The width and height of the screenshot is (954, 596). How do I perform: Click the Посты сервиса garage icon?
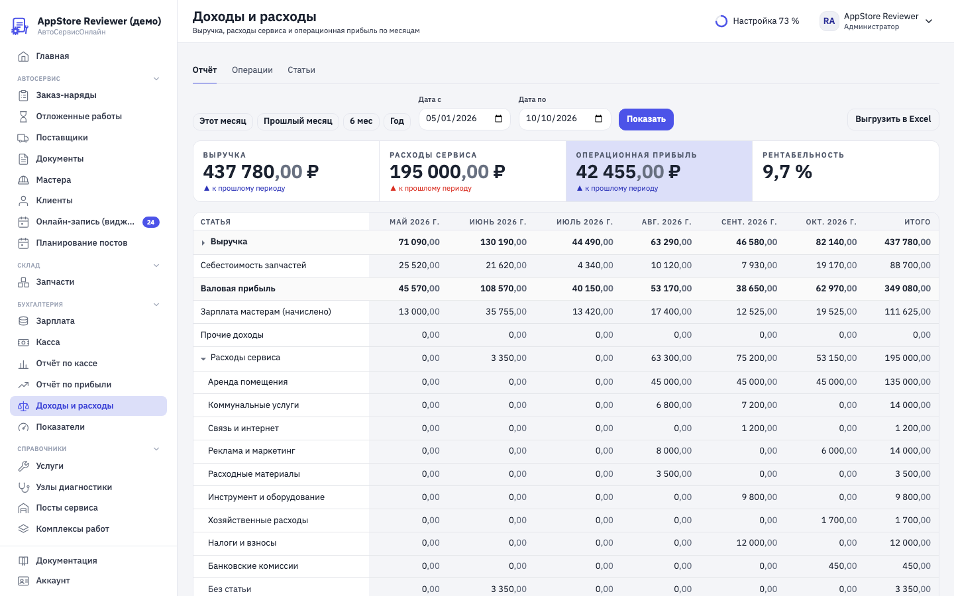click(23, 508)
